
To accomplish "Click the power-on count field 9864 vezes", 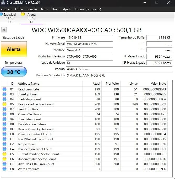I will (159, 56).
